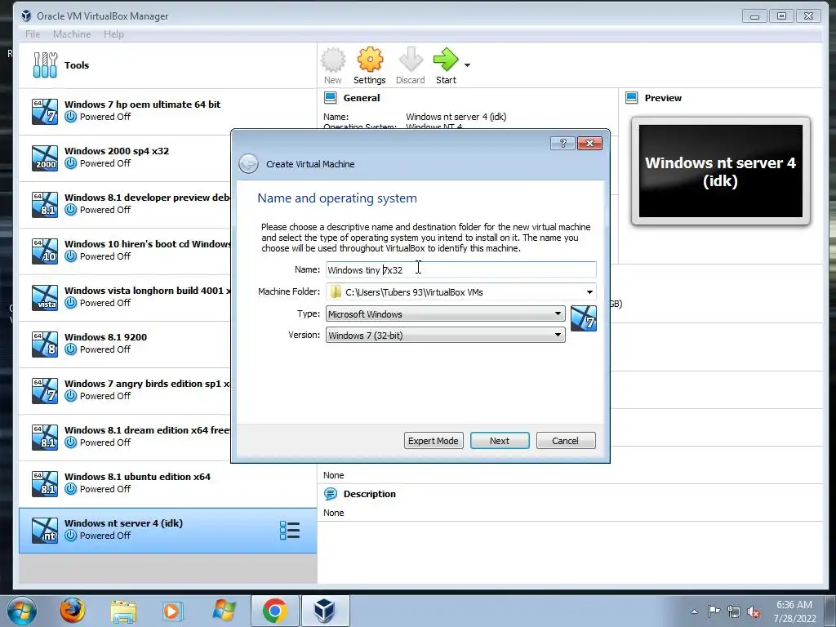Click the General section heading text
The height and width of the screenshot is (627, 836).
362,98
